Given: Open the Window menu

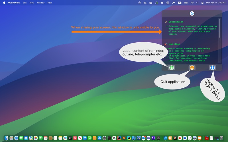Looking at the screenshot, I should (x=41, y=3).
